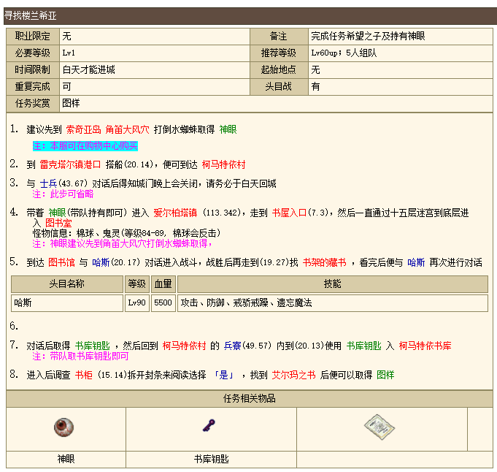
Task: Click the Lv1 value cell
Action: click(155, 53)
